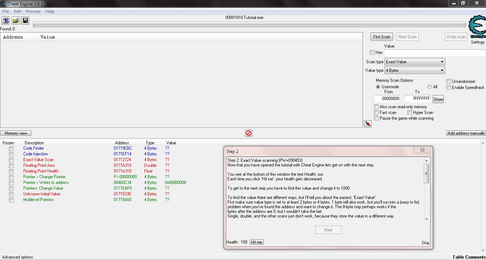
Task: Click the red arrow add-address icon
Action: coord(368,124)
